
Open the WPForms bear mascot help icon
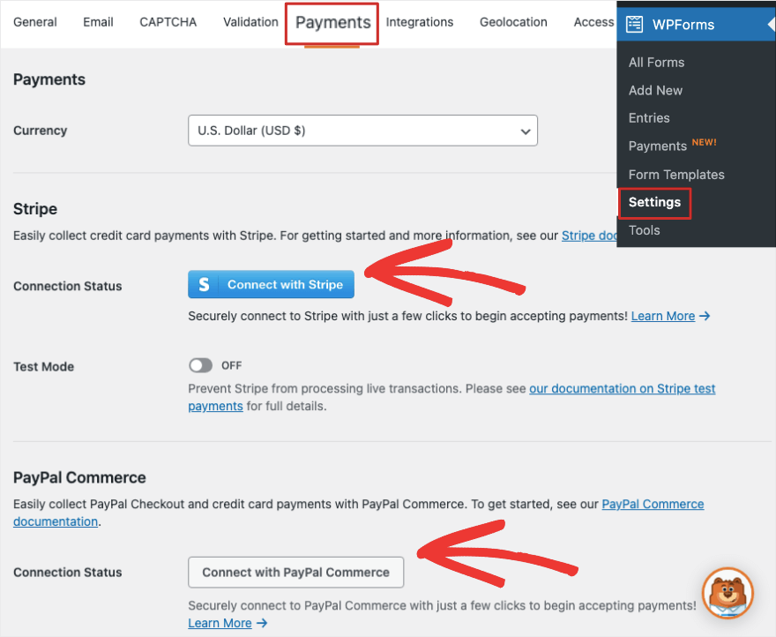point(727,593)
